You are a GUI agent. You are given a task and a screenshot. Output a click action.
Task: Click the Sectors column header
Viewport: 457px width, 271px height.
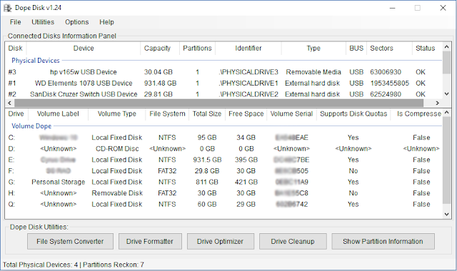pyautogui.click(x=389, y=48)
